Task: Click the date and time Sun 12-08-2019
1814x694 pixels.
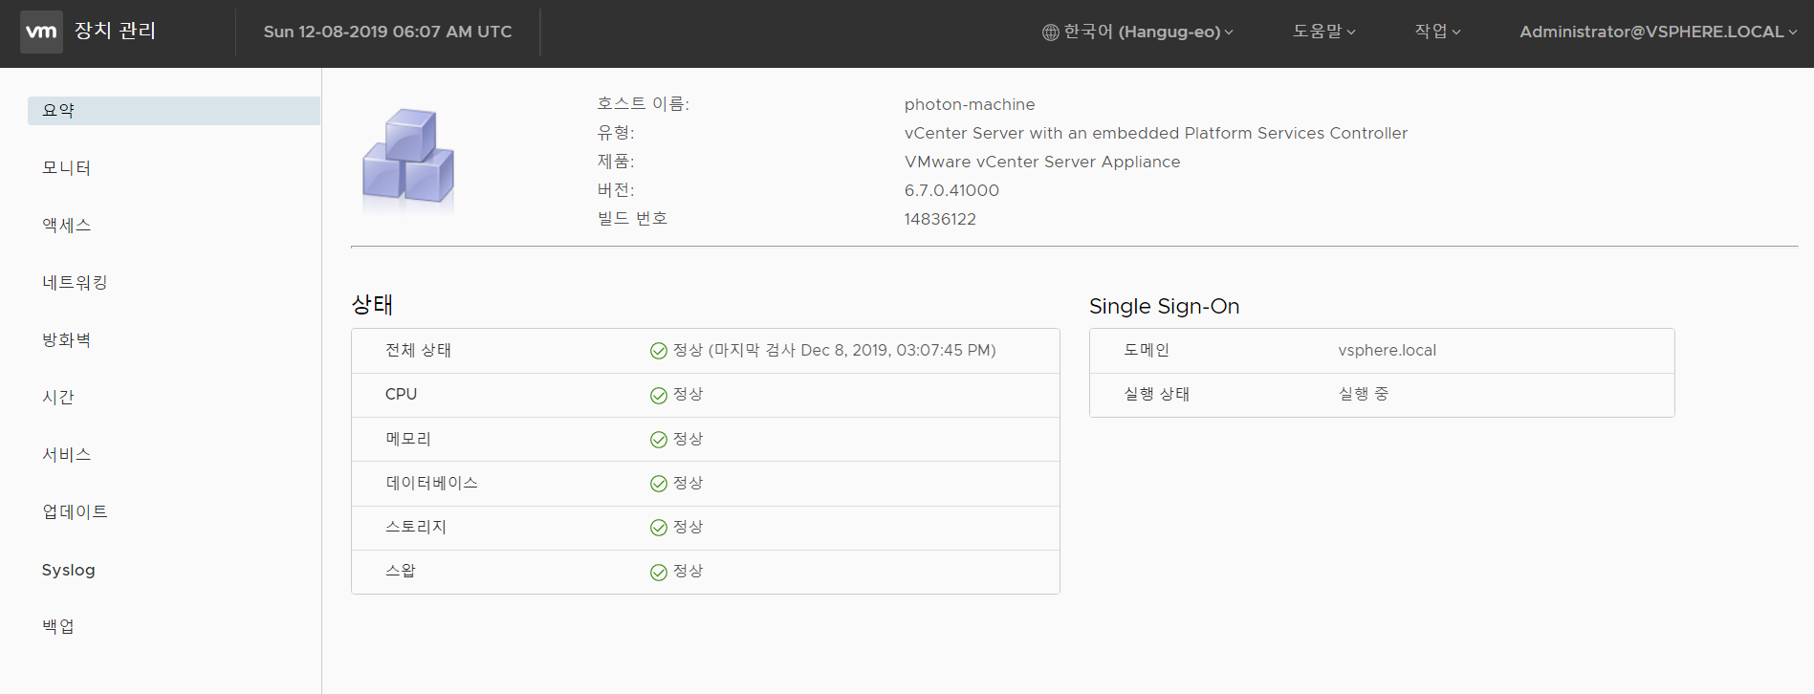Action: pyautogui.click(x=387, y=32)
